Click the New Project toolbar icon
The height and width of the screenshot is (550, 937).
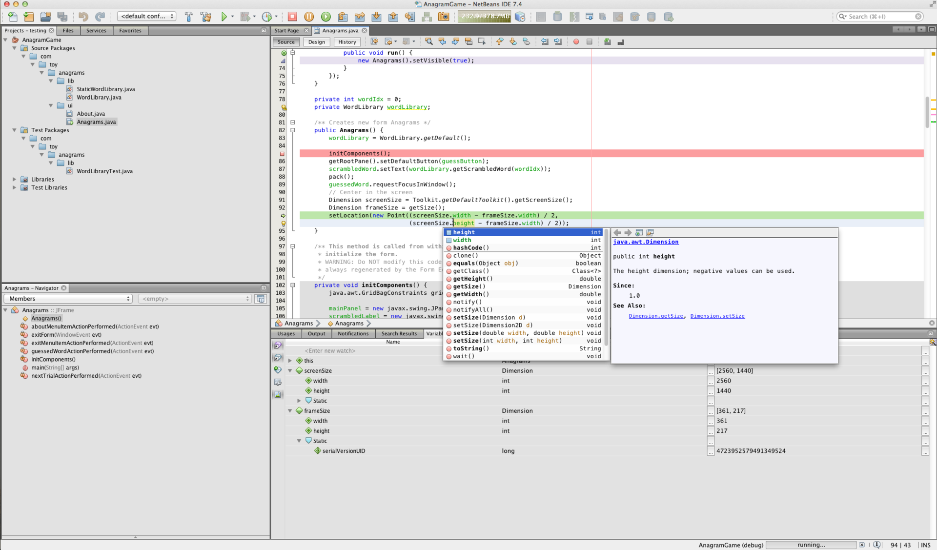point(29,17)
